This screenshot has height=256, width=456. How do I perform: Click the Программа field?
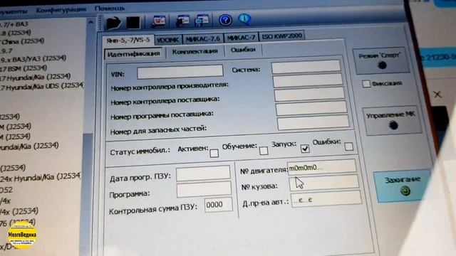pos(204,190)
